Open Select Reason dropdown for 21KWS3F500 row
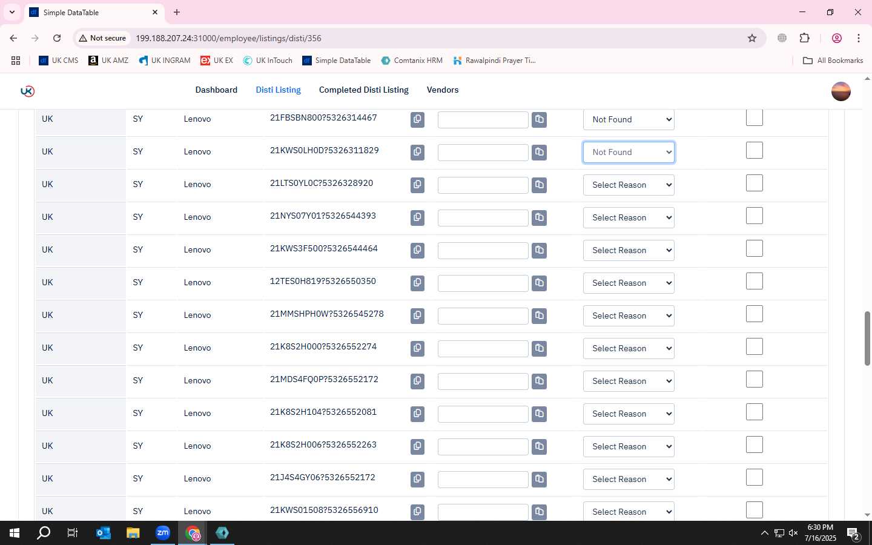872x545 pixels. click(x=629, y=250)
